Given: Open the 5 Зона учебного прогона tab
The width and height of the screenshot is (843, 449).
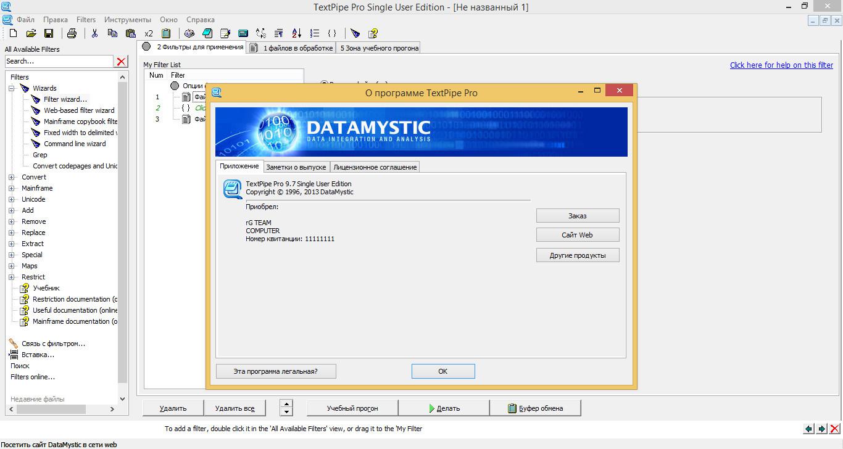Looking at the screenshot, I should (x=379, y=47).
